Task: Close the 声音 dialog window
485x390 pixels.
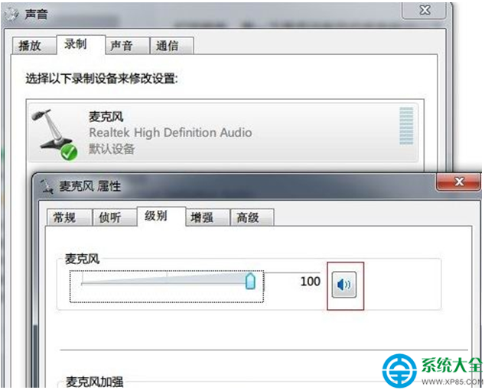Action: (x=425, y=11)
